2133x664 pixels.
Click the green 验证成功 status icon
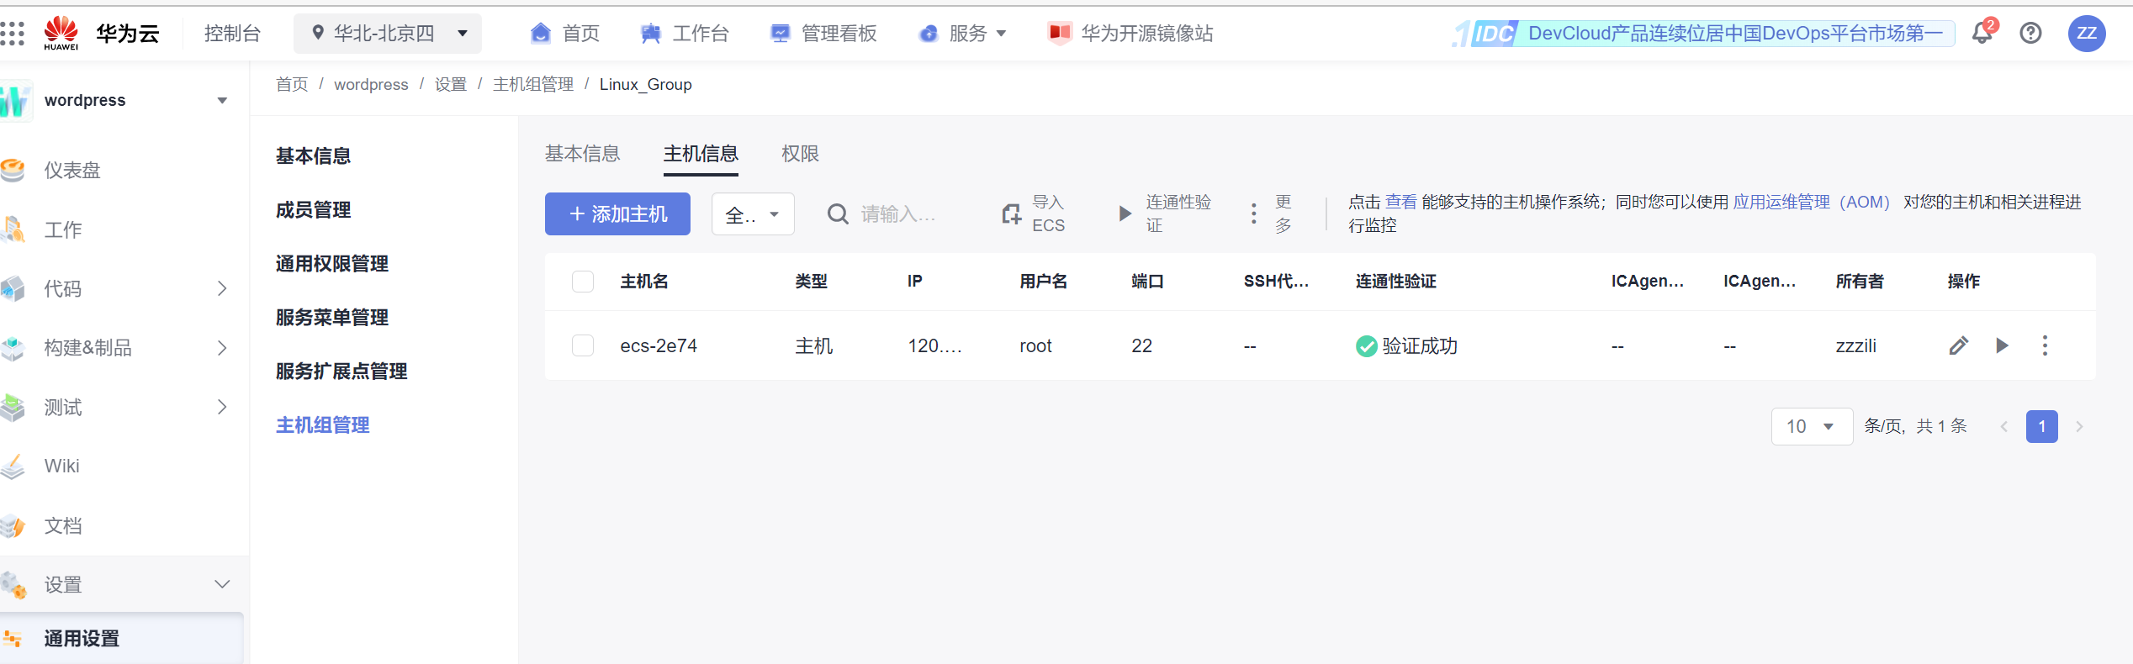coord(1367,346)
